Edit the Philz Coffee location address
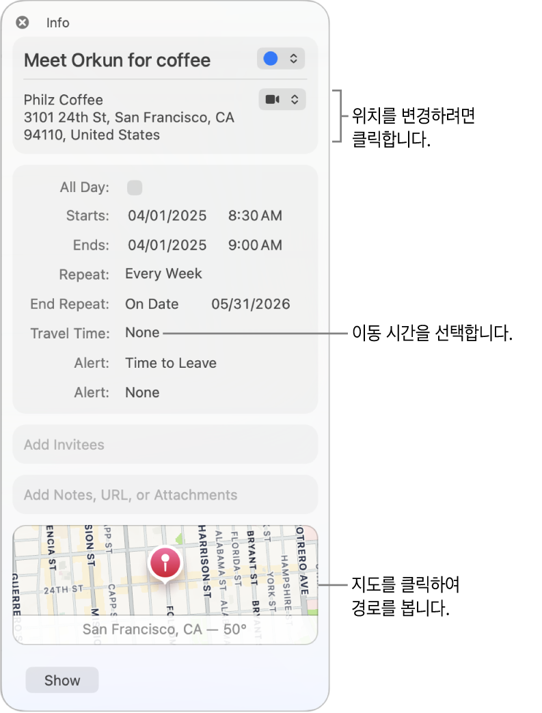 click(x=129, y=118)
